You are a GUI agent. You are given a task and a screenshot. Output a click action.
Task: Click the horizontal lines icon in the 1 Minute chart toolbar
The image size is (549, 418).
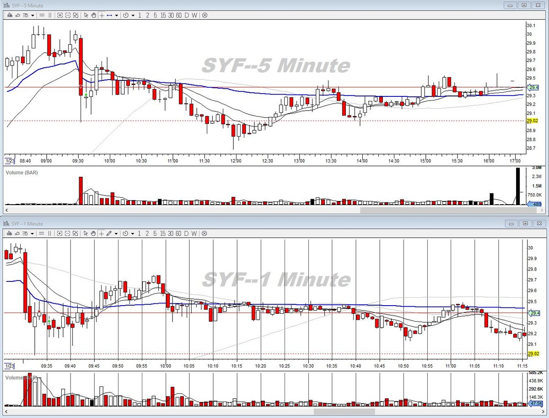[42, 233]
